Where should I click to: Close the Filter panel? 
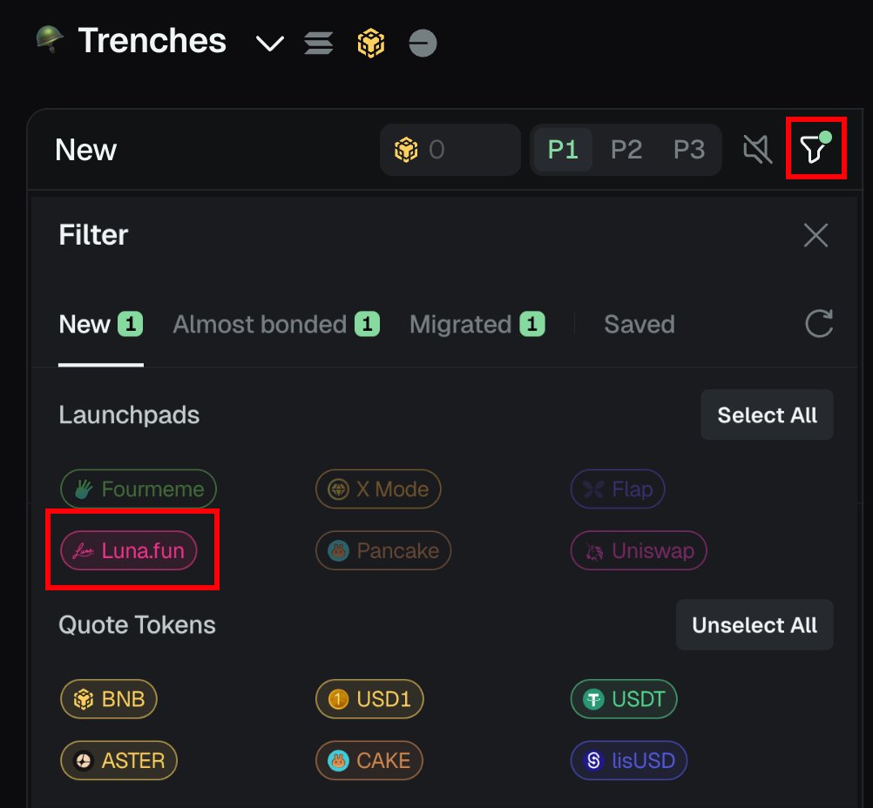[x=815, y=235]
